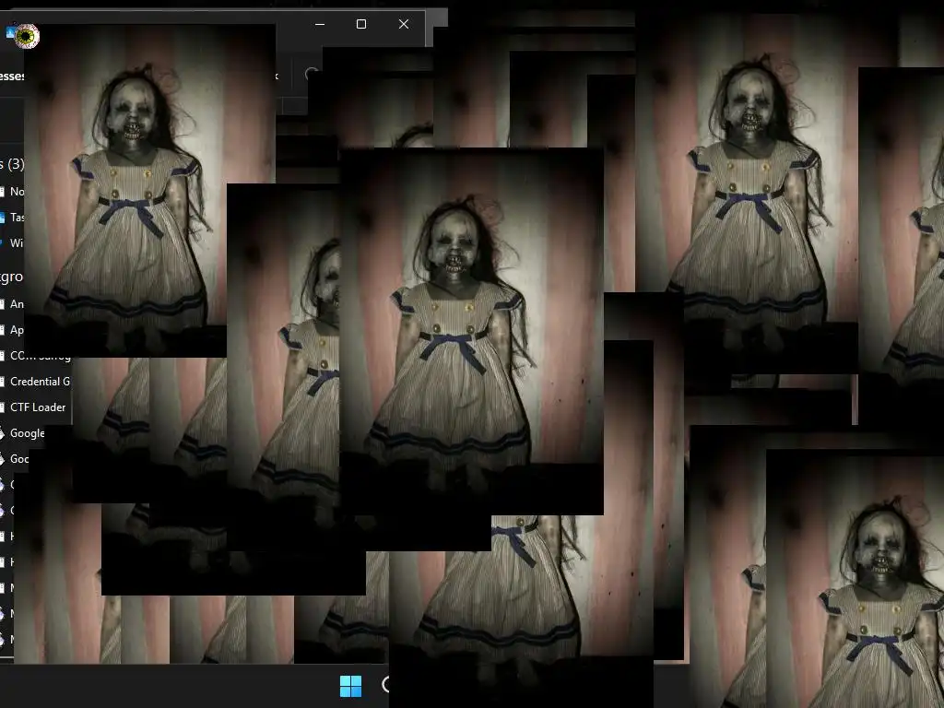Open the Windows Start menu
Viewport: 944px width, 708px height.
pyautogui.click(x=350, y=686)
